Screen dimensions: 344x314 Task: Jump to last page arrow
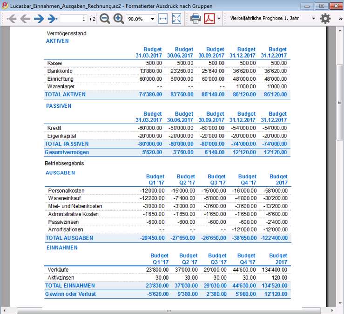coord(52,19)
